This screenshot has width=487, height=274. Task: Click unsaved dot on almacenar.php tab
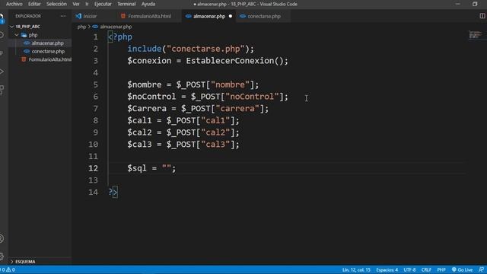click(231, 16)
